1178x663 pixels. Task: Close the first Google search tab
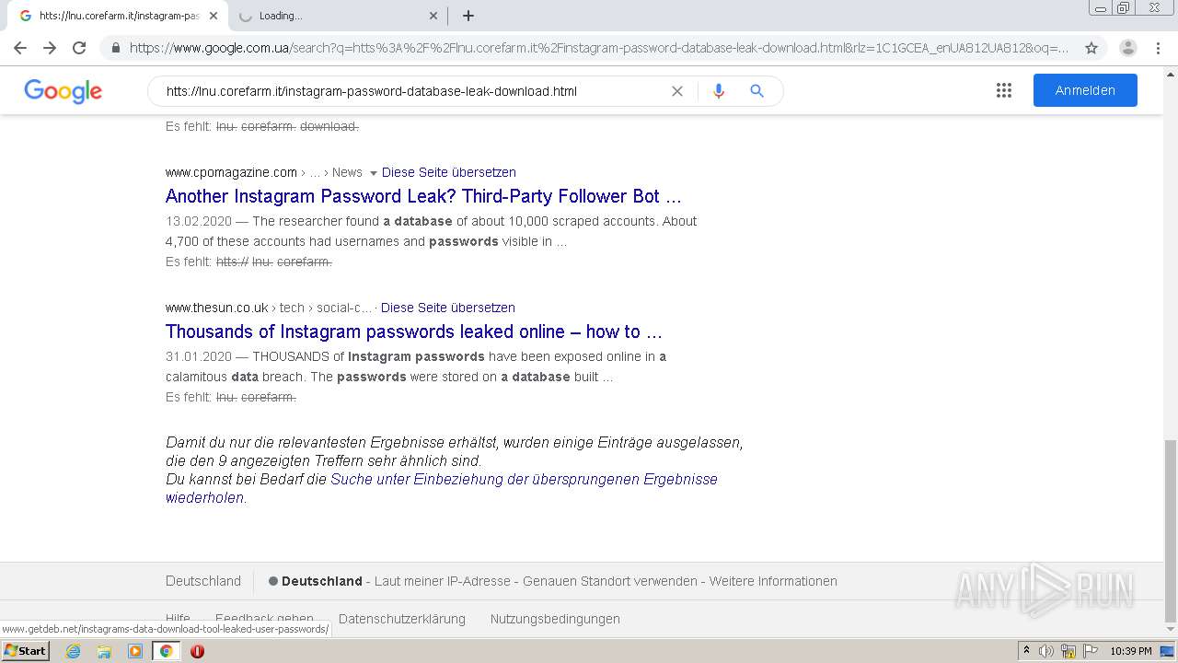213,16
